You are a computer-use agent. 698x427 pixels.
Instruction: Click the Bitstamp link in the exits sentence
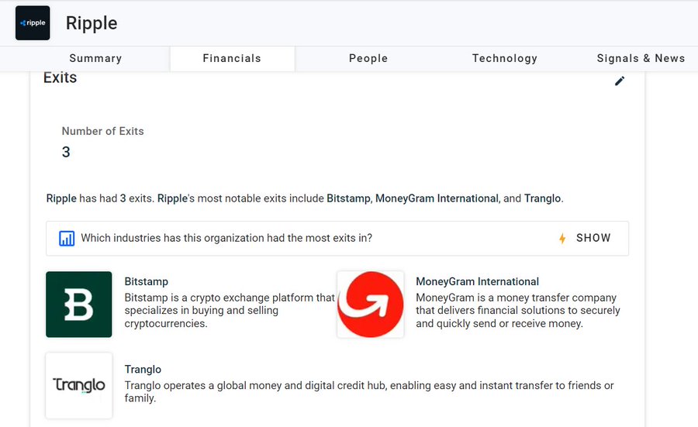348,198
